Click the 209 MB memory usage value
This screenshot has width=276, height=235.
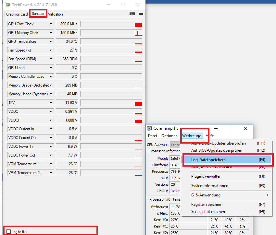(67, 85)
